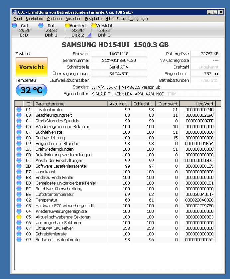
Task: Open the Aussehen menu
Action: pos(73,19)
